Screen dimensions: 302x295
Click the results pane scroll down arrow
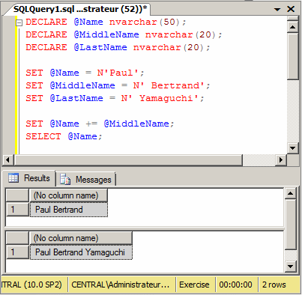[x=290, y=267]
